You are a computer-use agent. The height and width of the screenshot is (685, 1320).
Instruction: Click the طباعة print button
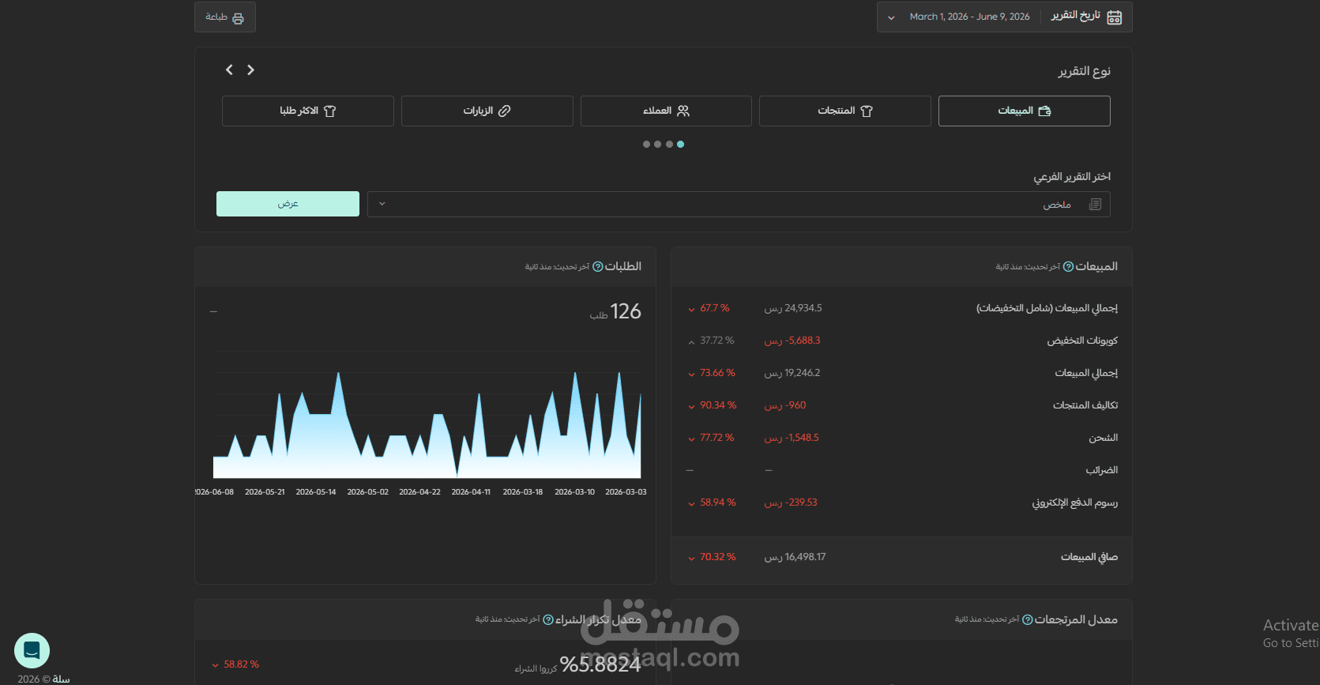click(225, 17)
